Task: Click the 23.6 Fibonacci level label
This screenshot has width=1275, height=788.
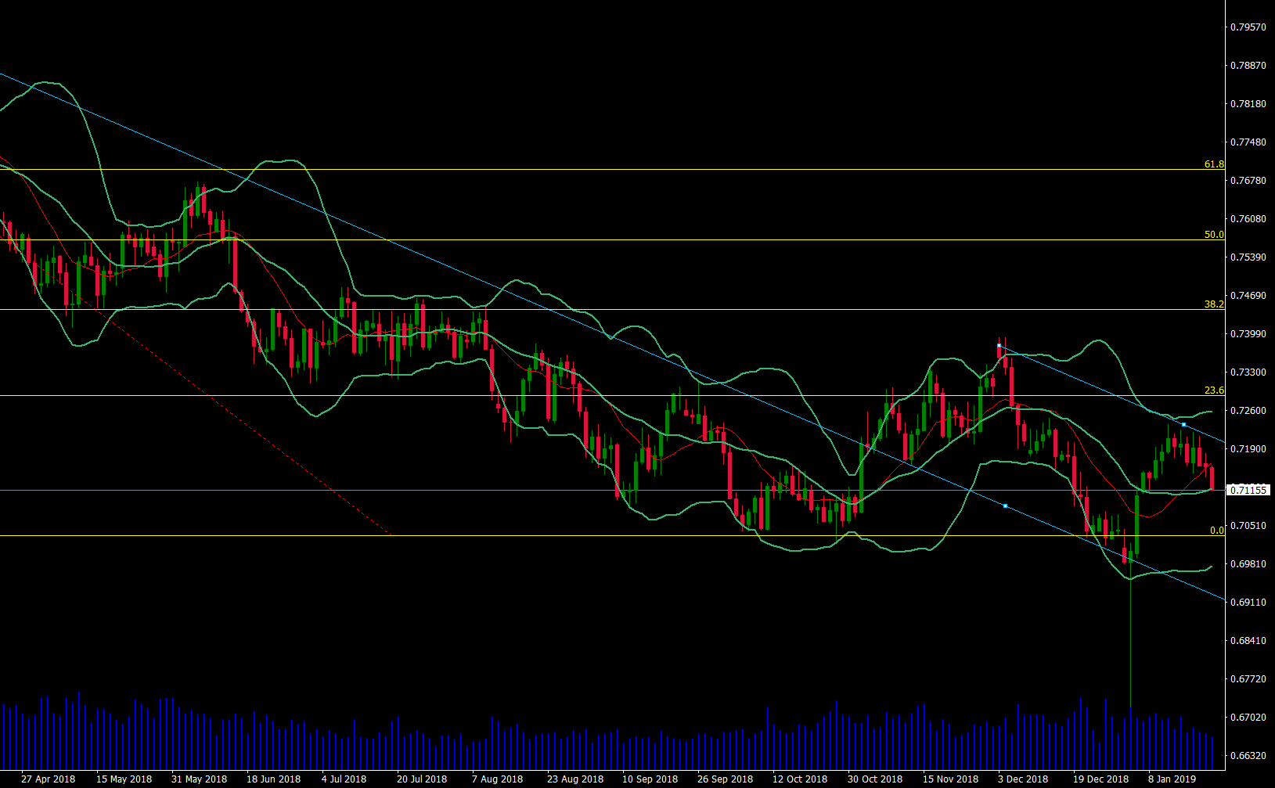Action: (1214, 390)
